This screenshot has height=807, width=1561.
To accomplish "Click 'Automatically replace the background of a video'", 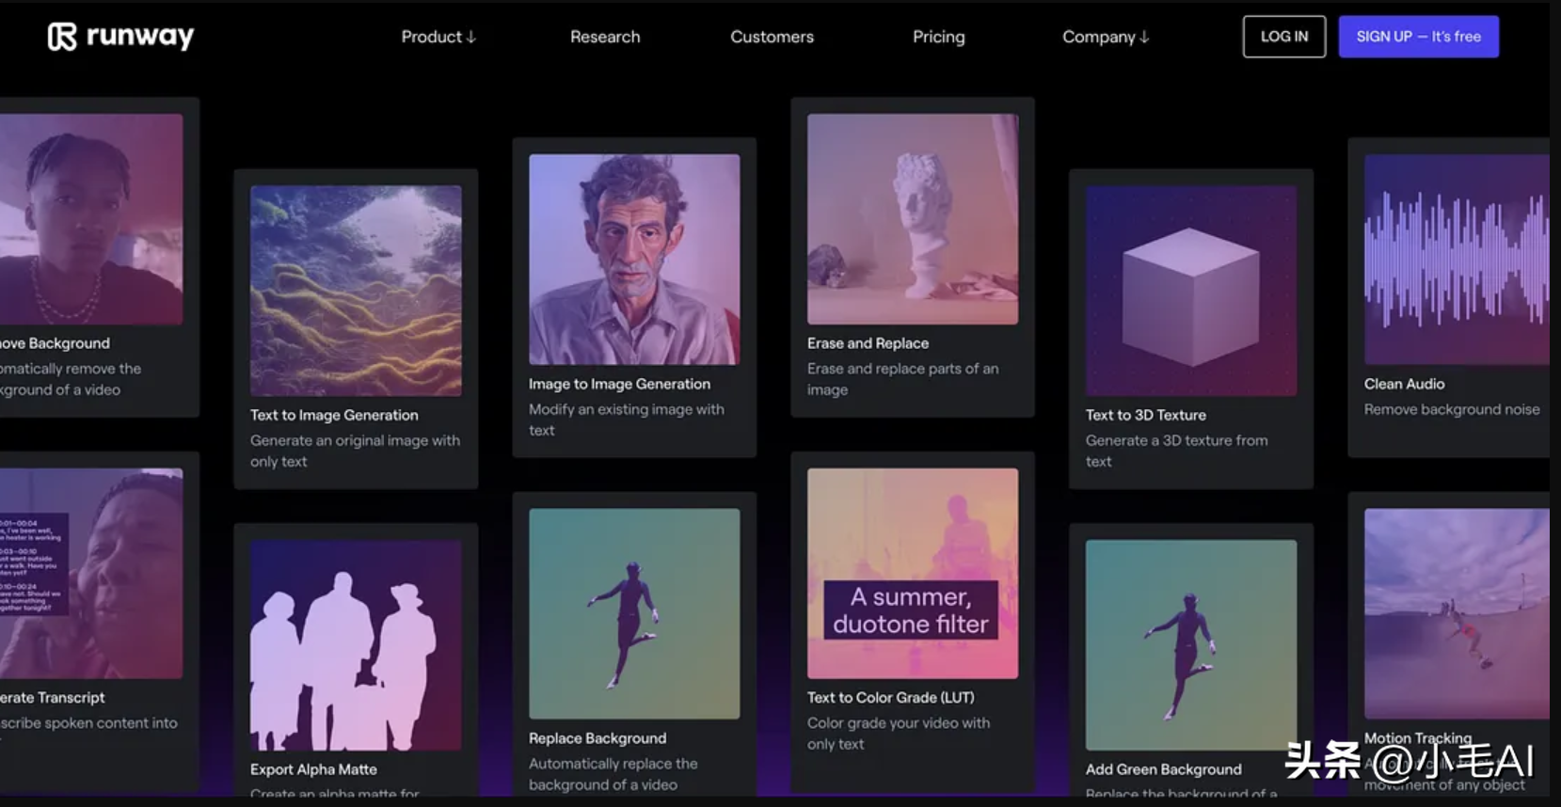I will [613, 774].
